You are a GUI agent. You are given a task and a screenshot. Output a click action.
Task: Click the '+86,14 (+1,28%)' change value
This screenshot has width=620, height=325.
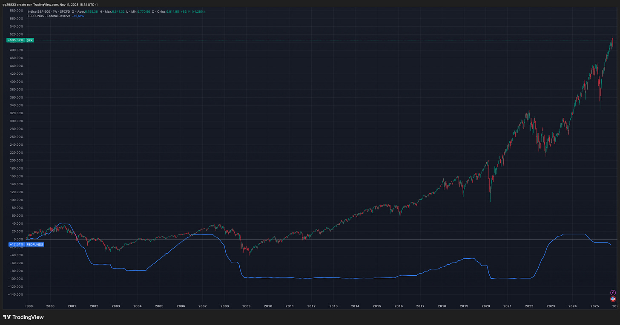(x=193, y=11)
